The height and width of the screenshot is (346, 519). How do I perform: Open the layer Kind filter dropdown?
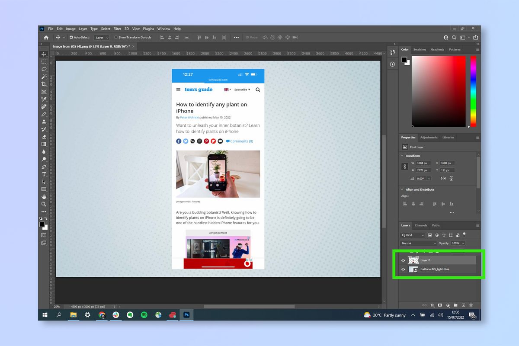[x=412, y=235]
